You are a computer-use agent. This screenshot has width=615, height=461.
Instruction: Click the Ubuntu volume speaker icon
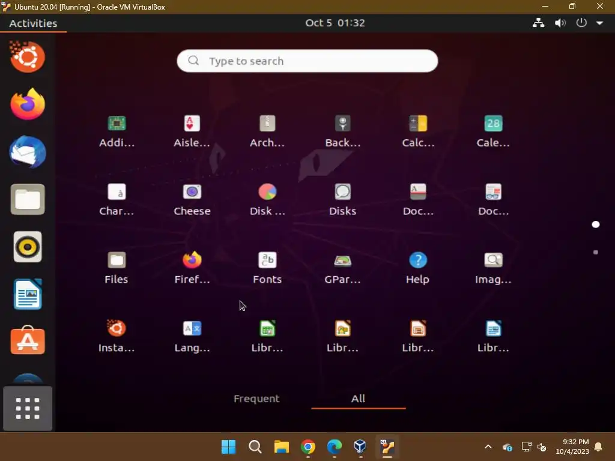coord(560,23)
